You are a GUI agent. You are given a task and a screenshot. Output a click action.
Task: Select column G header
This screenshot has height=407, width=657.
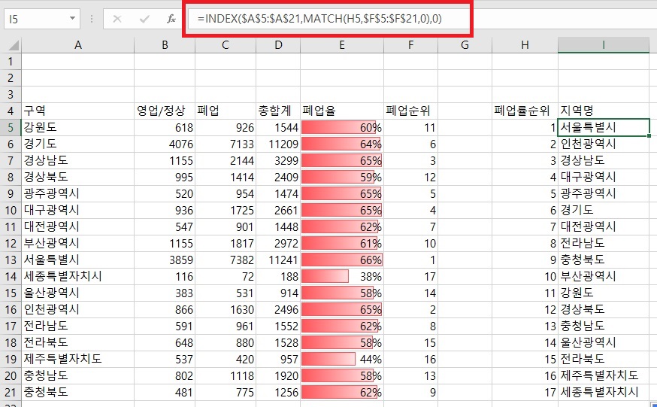pos(465,45)
